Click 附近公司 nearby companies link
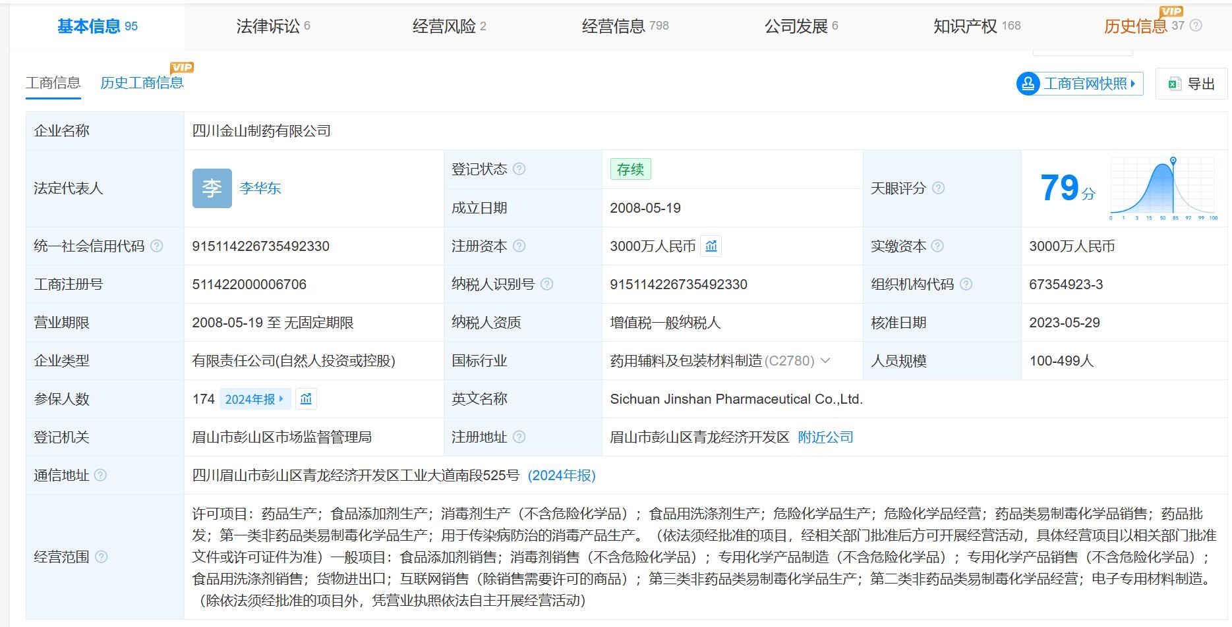The width and height of the screenshot is (1232, 627). 825,437
